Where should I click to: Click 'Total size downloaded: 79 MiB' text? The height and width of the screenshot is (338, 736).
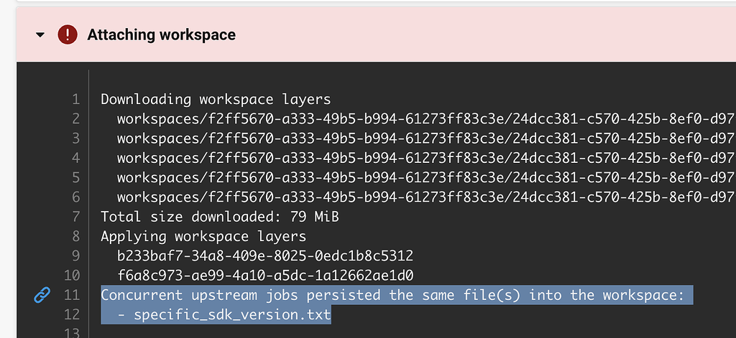pos(219,216)
